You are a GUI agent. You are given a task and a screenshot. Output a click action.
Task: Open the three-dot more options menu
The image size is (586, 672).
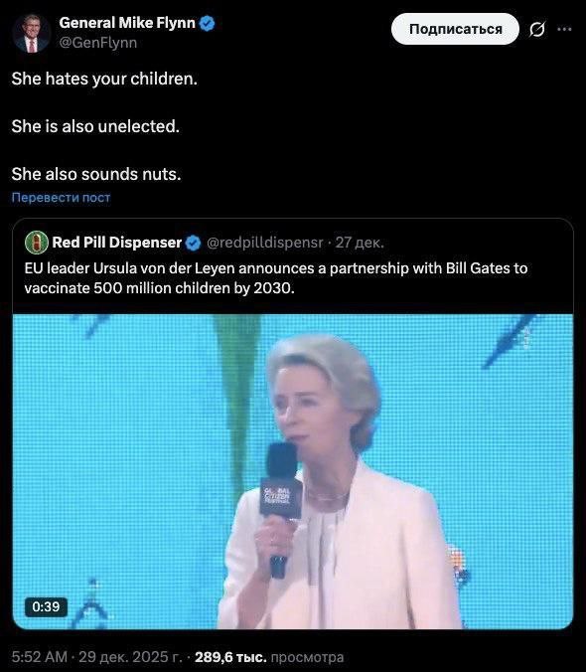click(x=564, y=29)
